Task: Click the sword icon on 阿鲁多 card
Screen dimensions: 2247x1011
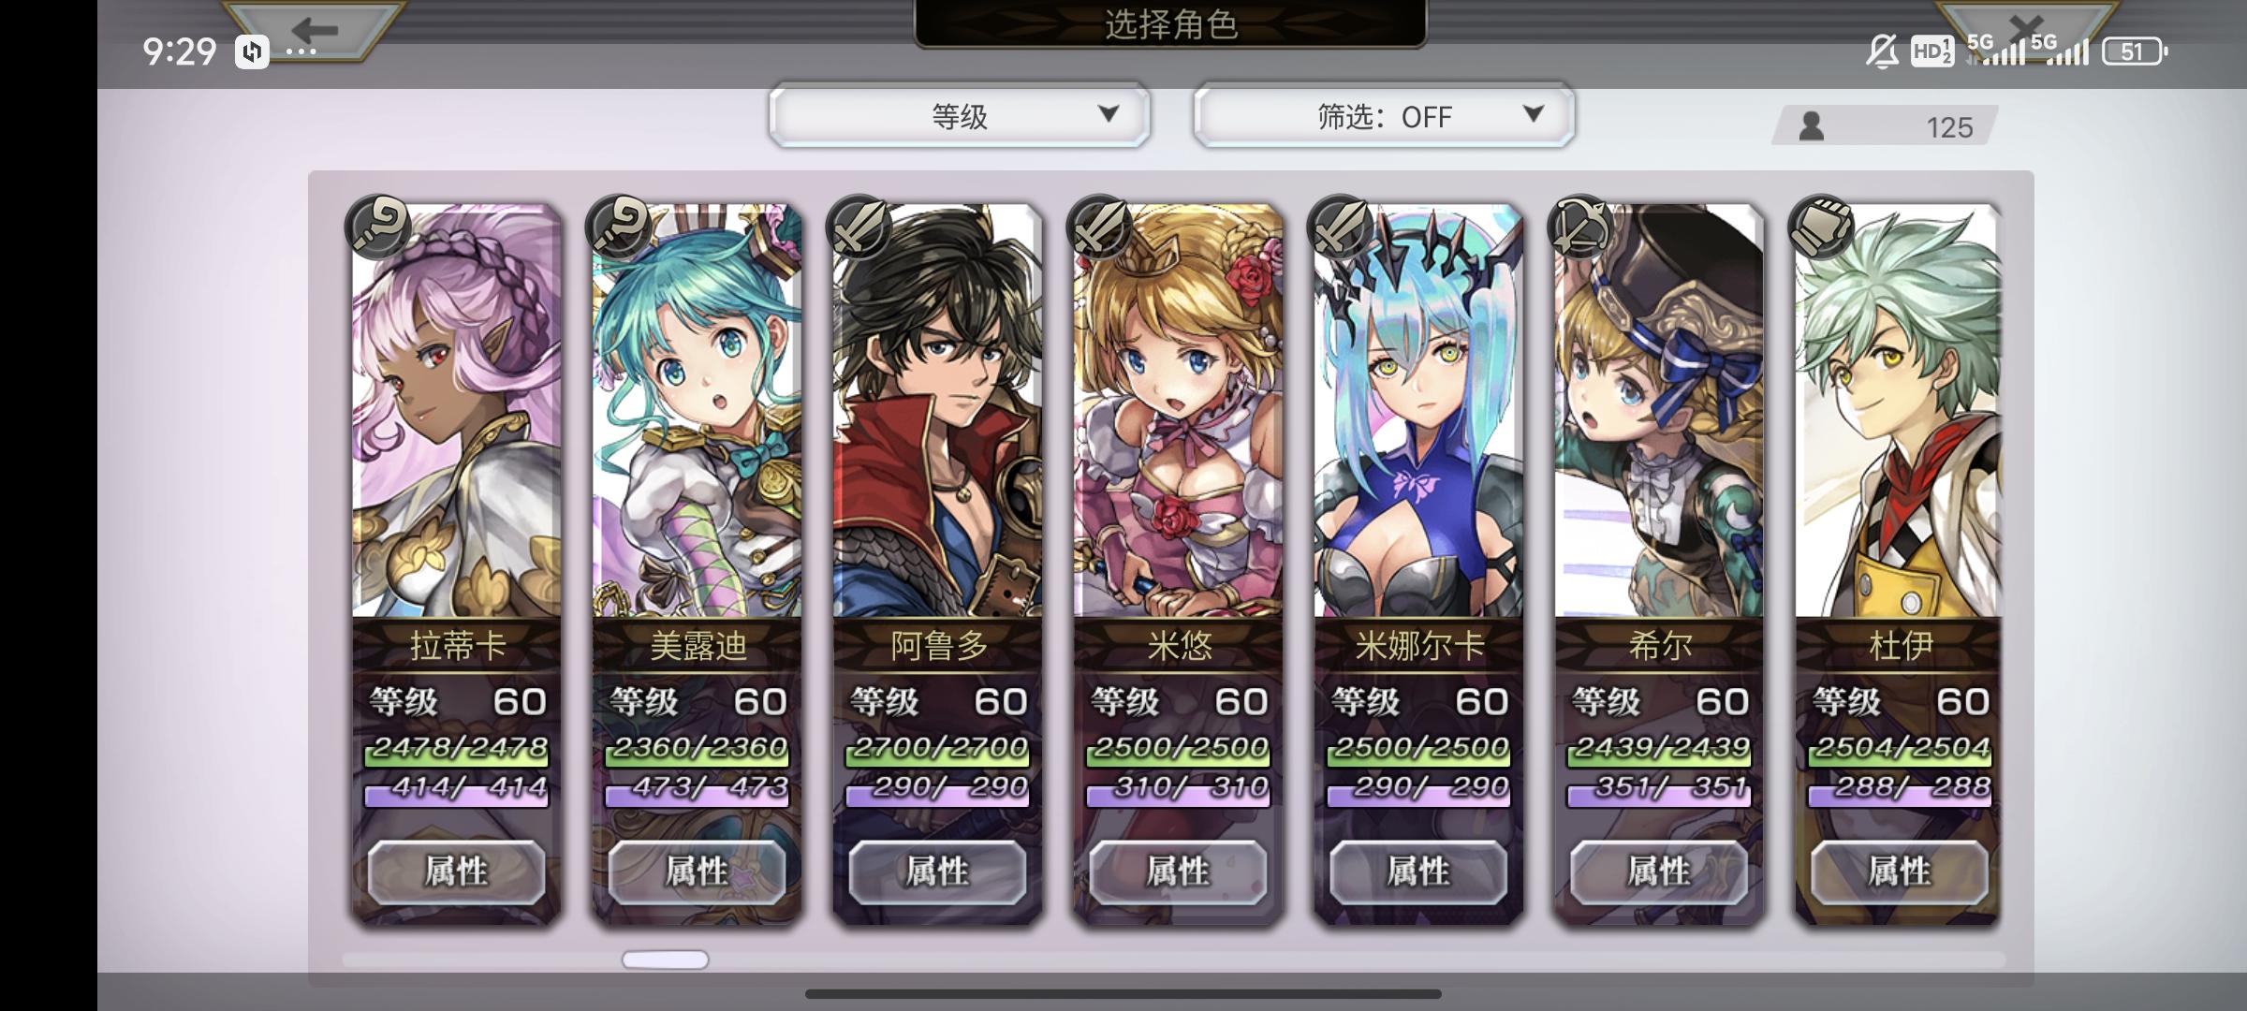Action: (859, 227)
